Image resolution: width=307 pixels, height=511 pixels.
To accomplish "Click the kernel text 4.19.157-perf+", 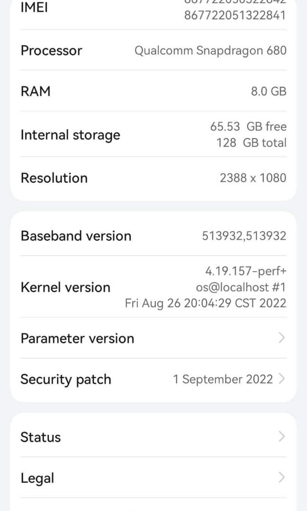I will click(245, 271).
